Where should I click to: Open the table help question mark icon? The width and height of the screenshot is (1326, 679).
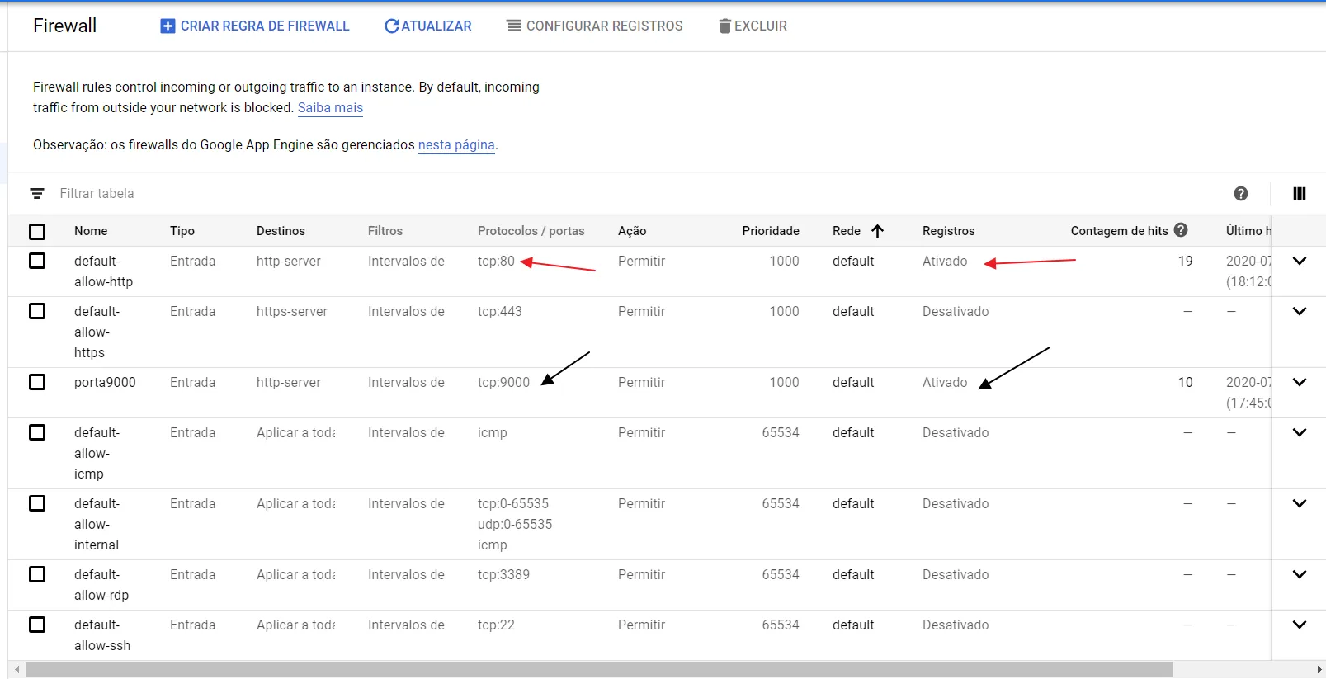tap(1240, 194)
